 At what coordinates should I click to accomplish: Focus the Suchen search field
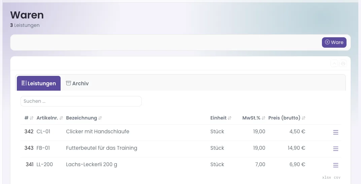(x=81, y=101)
